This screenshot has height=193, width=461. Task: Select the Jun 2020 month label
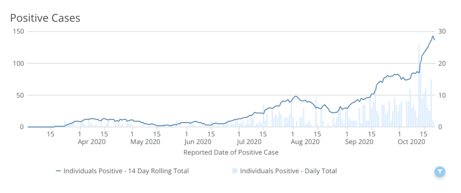(199, 142)
